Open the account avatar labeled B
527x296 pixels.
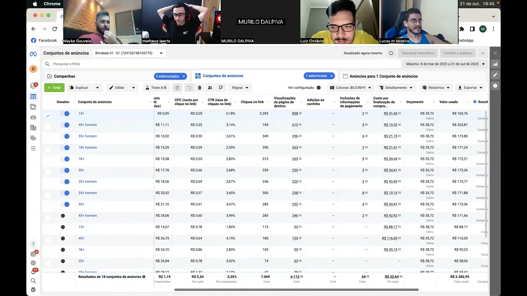pyautogui.click(x=33, y=69)
